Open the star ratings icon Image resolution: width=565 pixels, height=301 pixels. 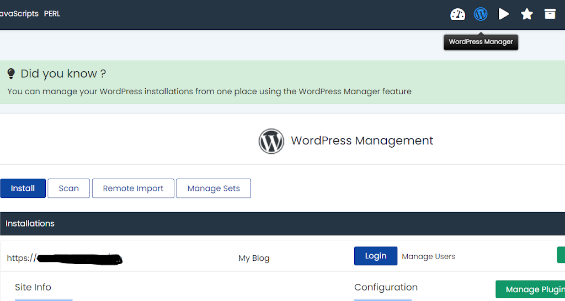[x=527, y=14]
